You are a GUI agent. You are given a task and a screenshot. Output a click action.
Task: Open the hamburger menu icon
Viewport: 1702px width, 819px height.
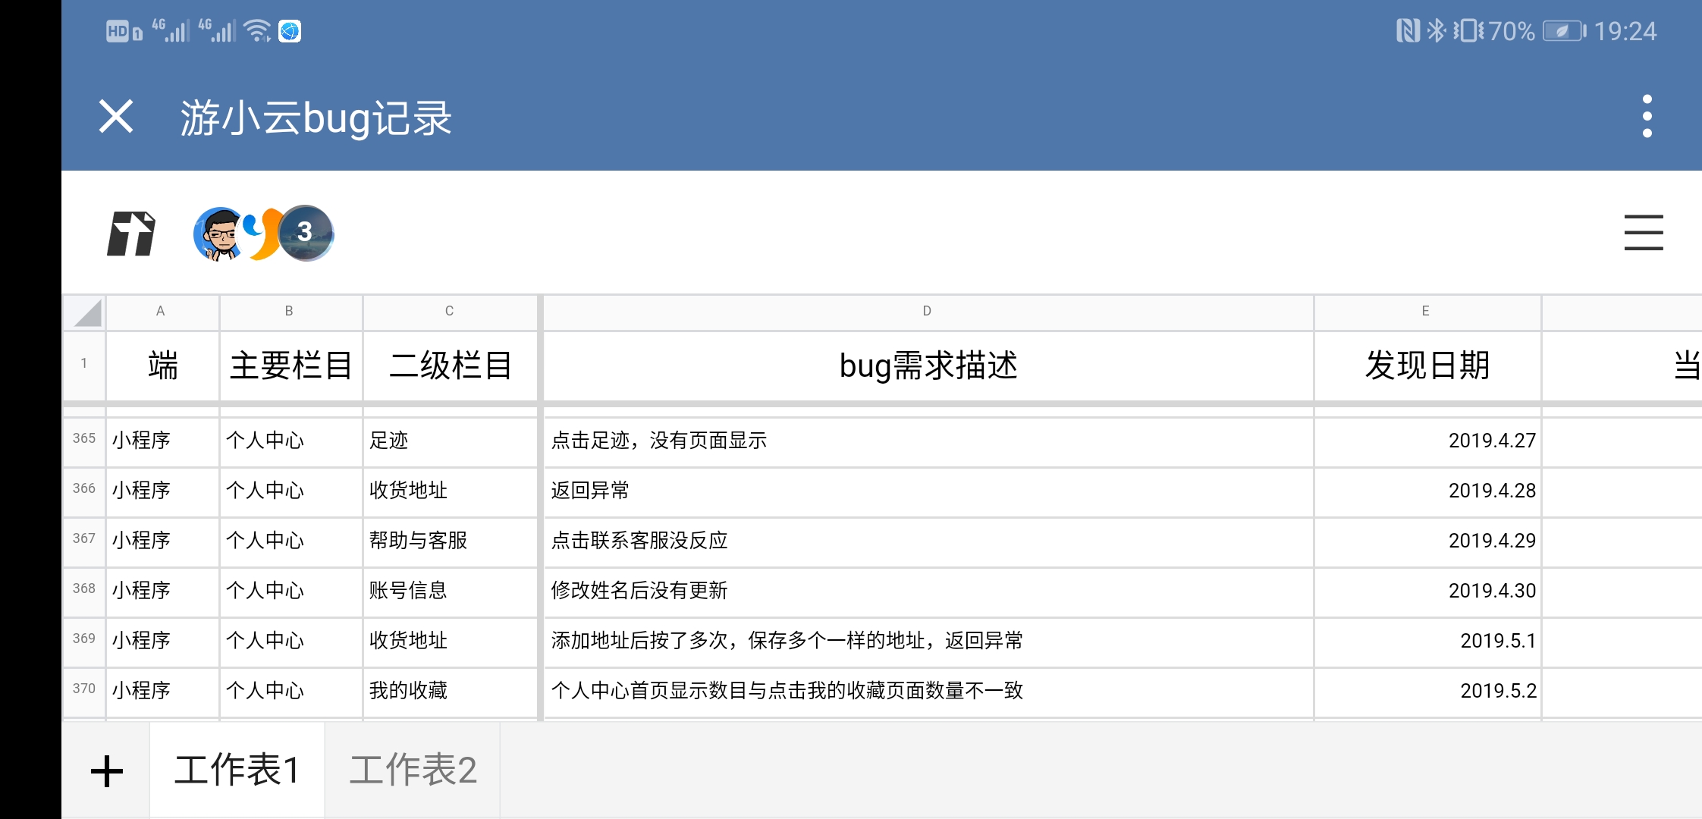(x=1644, y=233)
